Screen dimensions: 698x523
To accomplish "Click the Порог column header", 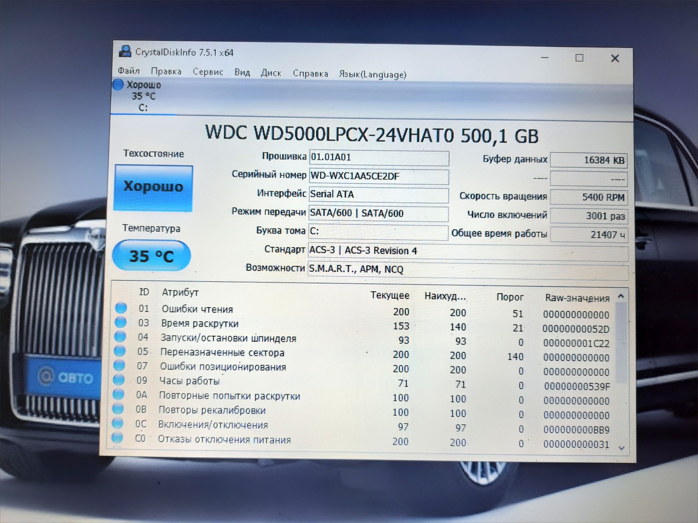I will [510, 297].
